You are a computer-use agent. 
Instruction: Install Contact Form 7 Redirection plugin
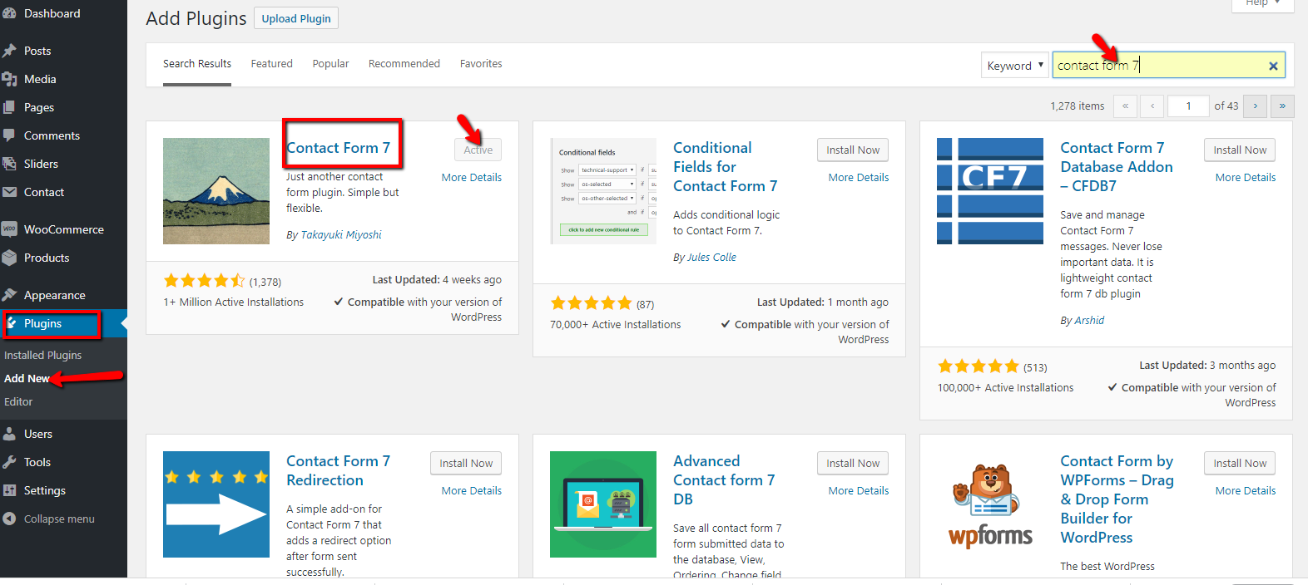tap(466, 463)
